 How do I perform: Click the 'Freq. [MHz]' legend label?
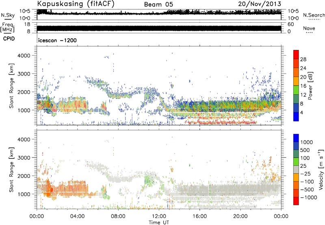(7, 28)
